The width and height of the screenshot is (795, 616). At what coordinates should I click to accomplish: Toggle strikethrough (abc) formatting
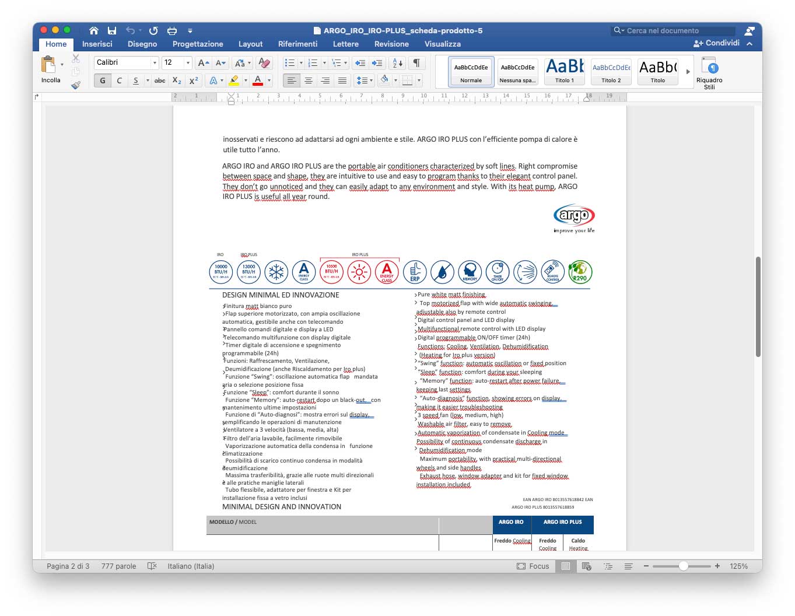point(160,80)
